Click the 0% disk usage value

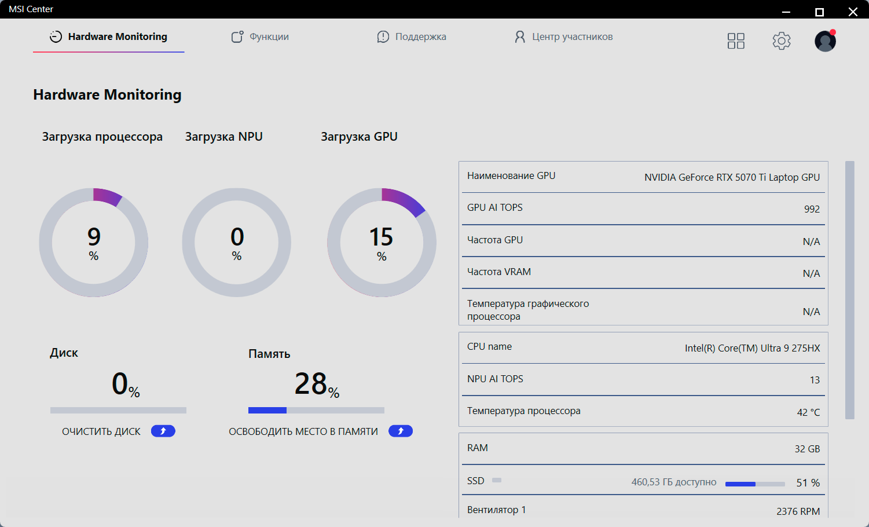tap(126, 384)
